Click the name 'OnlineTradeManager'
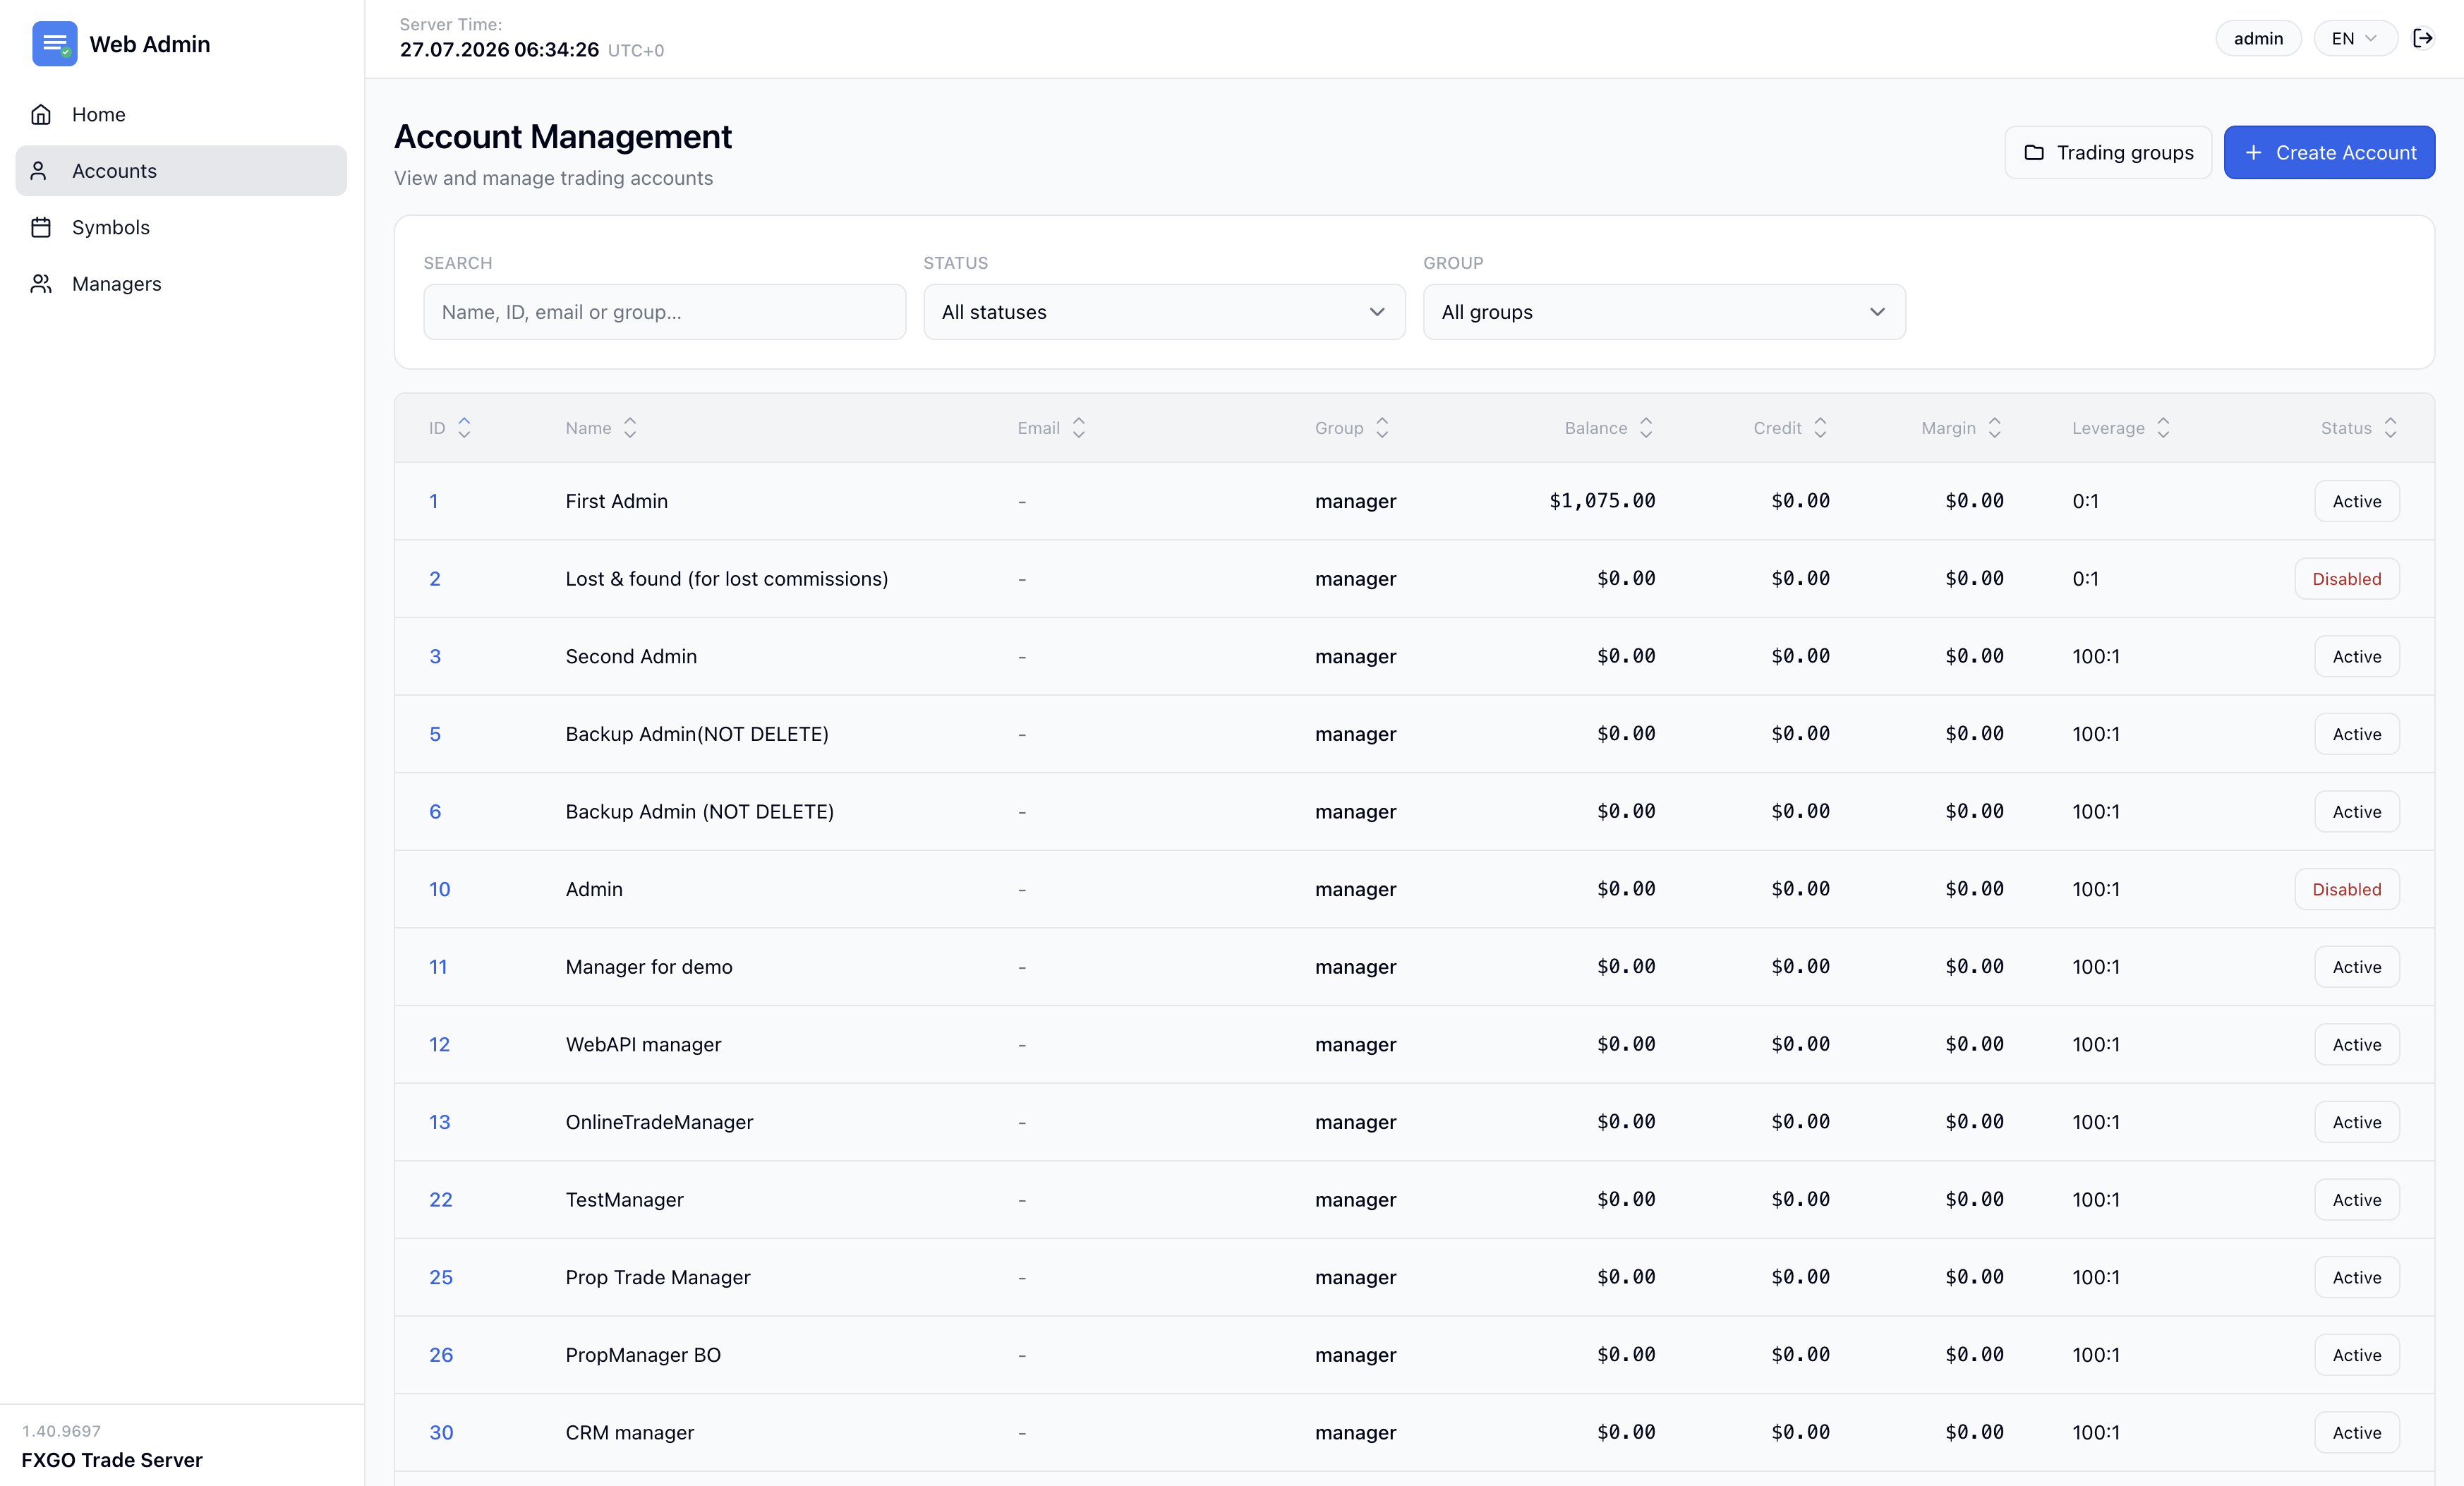2464x1486 pixels. tap(659, 1122)
